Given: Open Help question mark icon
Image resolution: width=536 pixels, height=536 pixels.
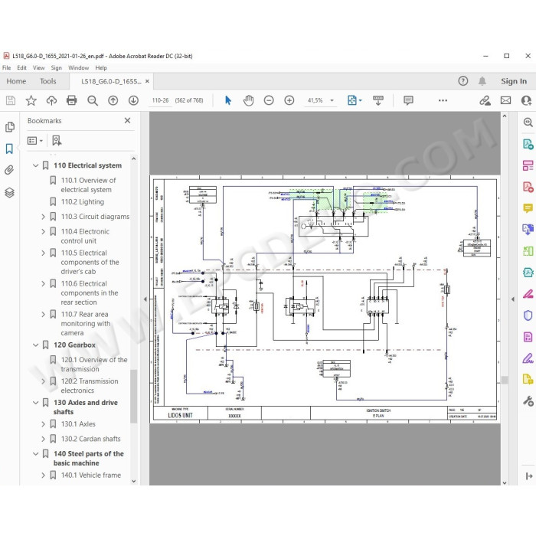Looking at the screenshot, I should tap(462, 81).
